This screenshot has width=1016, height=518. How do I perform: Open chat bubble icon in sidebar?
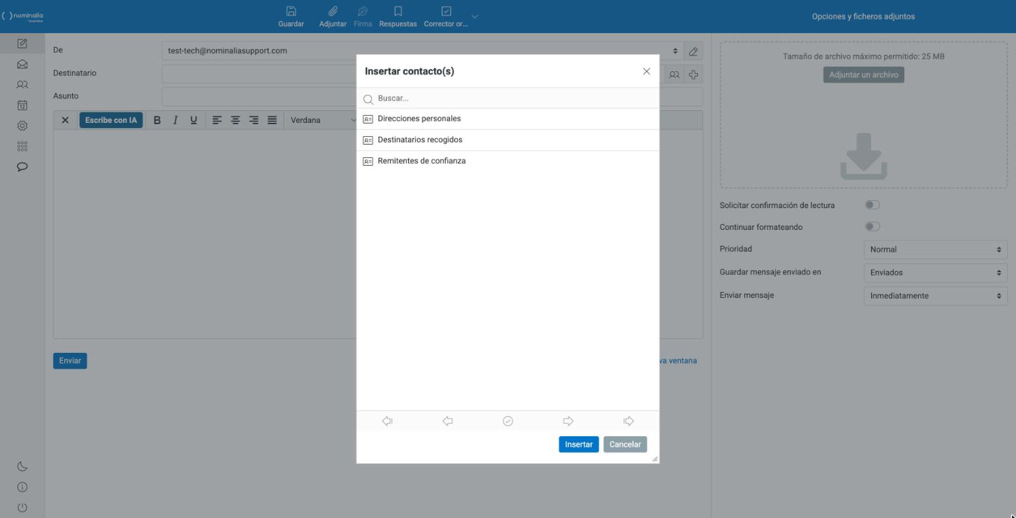tap(22, 166)
